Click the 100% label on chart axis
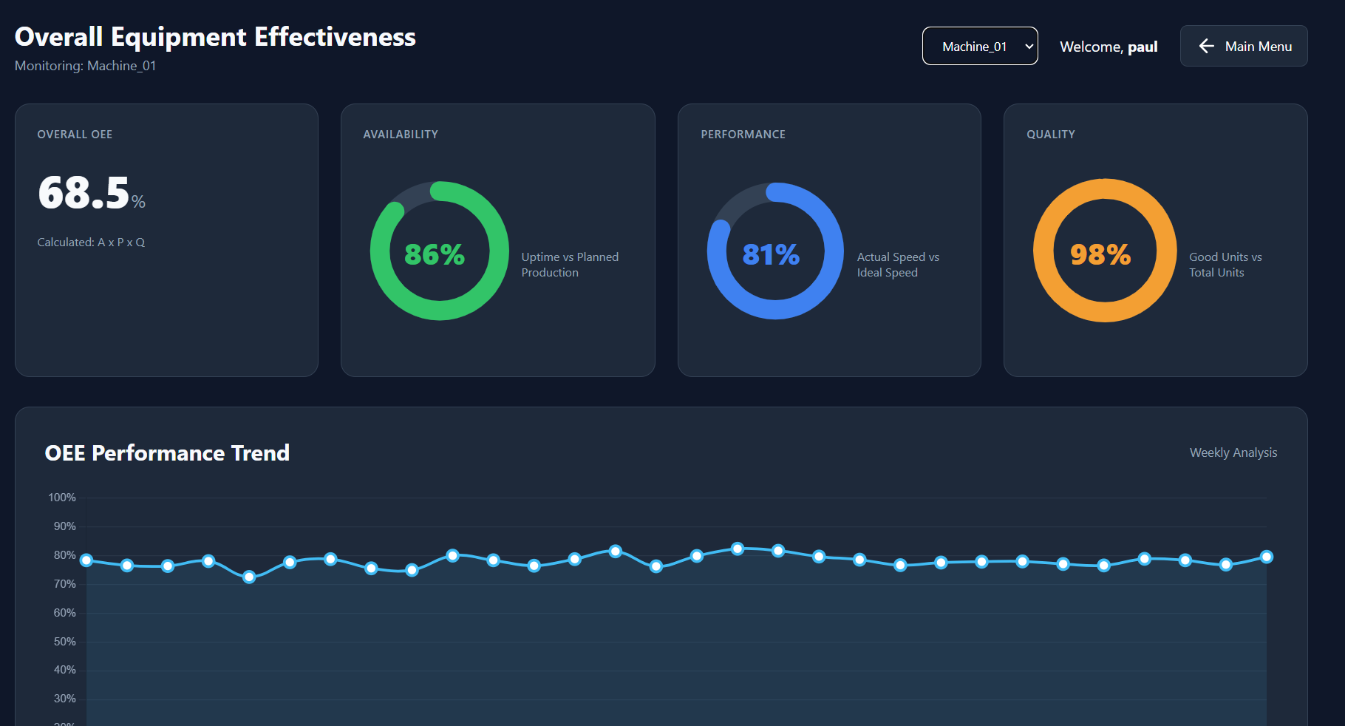 (x=62, y=498)
